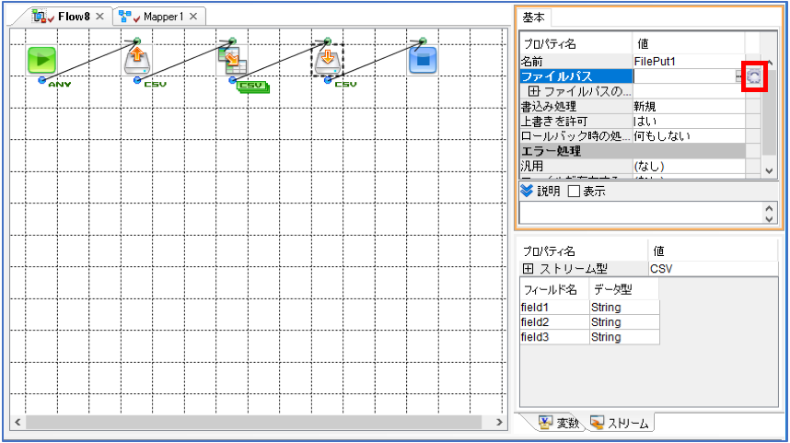Image resolution: width=790 pixels, height=443 pixels.
Task: Click the canvas horizontal scrollbar left arrow
Action: pyautogui.click(x=17, y=422)
